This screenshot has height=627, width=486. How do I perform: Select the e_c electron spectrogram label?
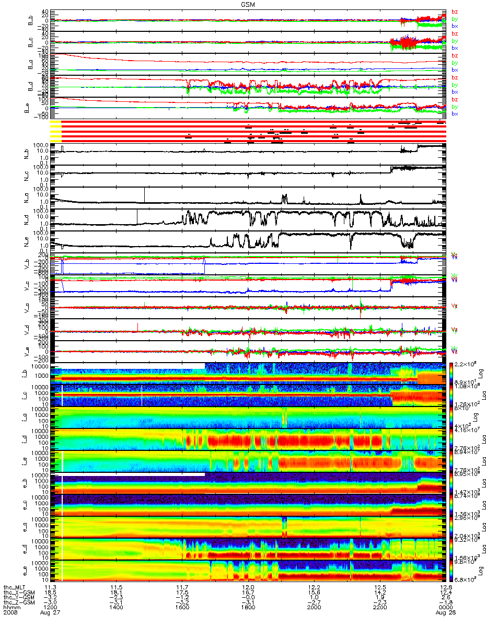point(26,504)
